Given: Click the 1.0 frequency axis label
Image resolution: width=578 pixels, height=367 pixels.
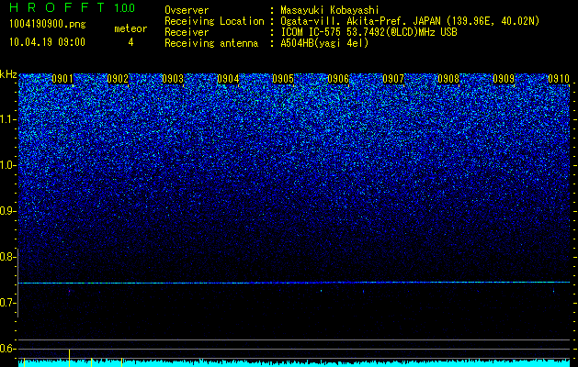Looking at the screenshot, I should 8,165.
